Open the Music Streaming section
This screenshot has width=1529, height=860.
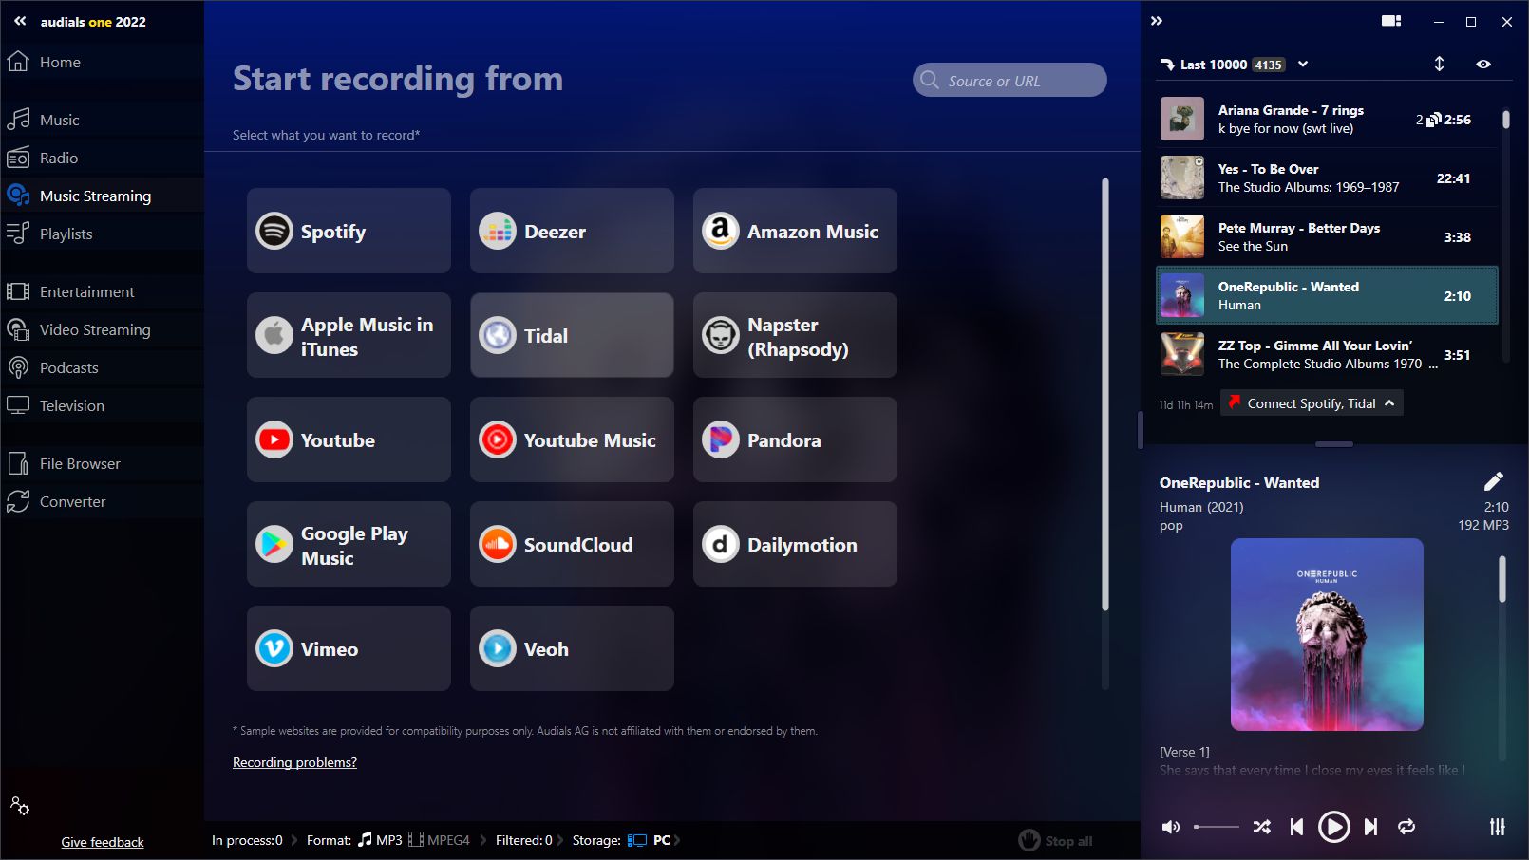pos(94,196)
